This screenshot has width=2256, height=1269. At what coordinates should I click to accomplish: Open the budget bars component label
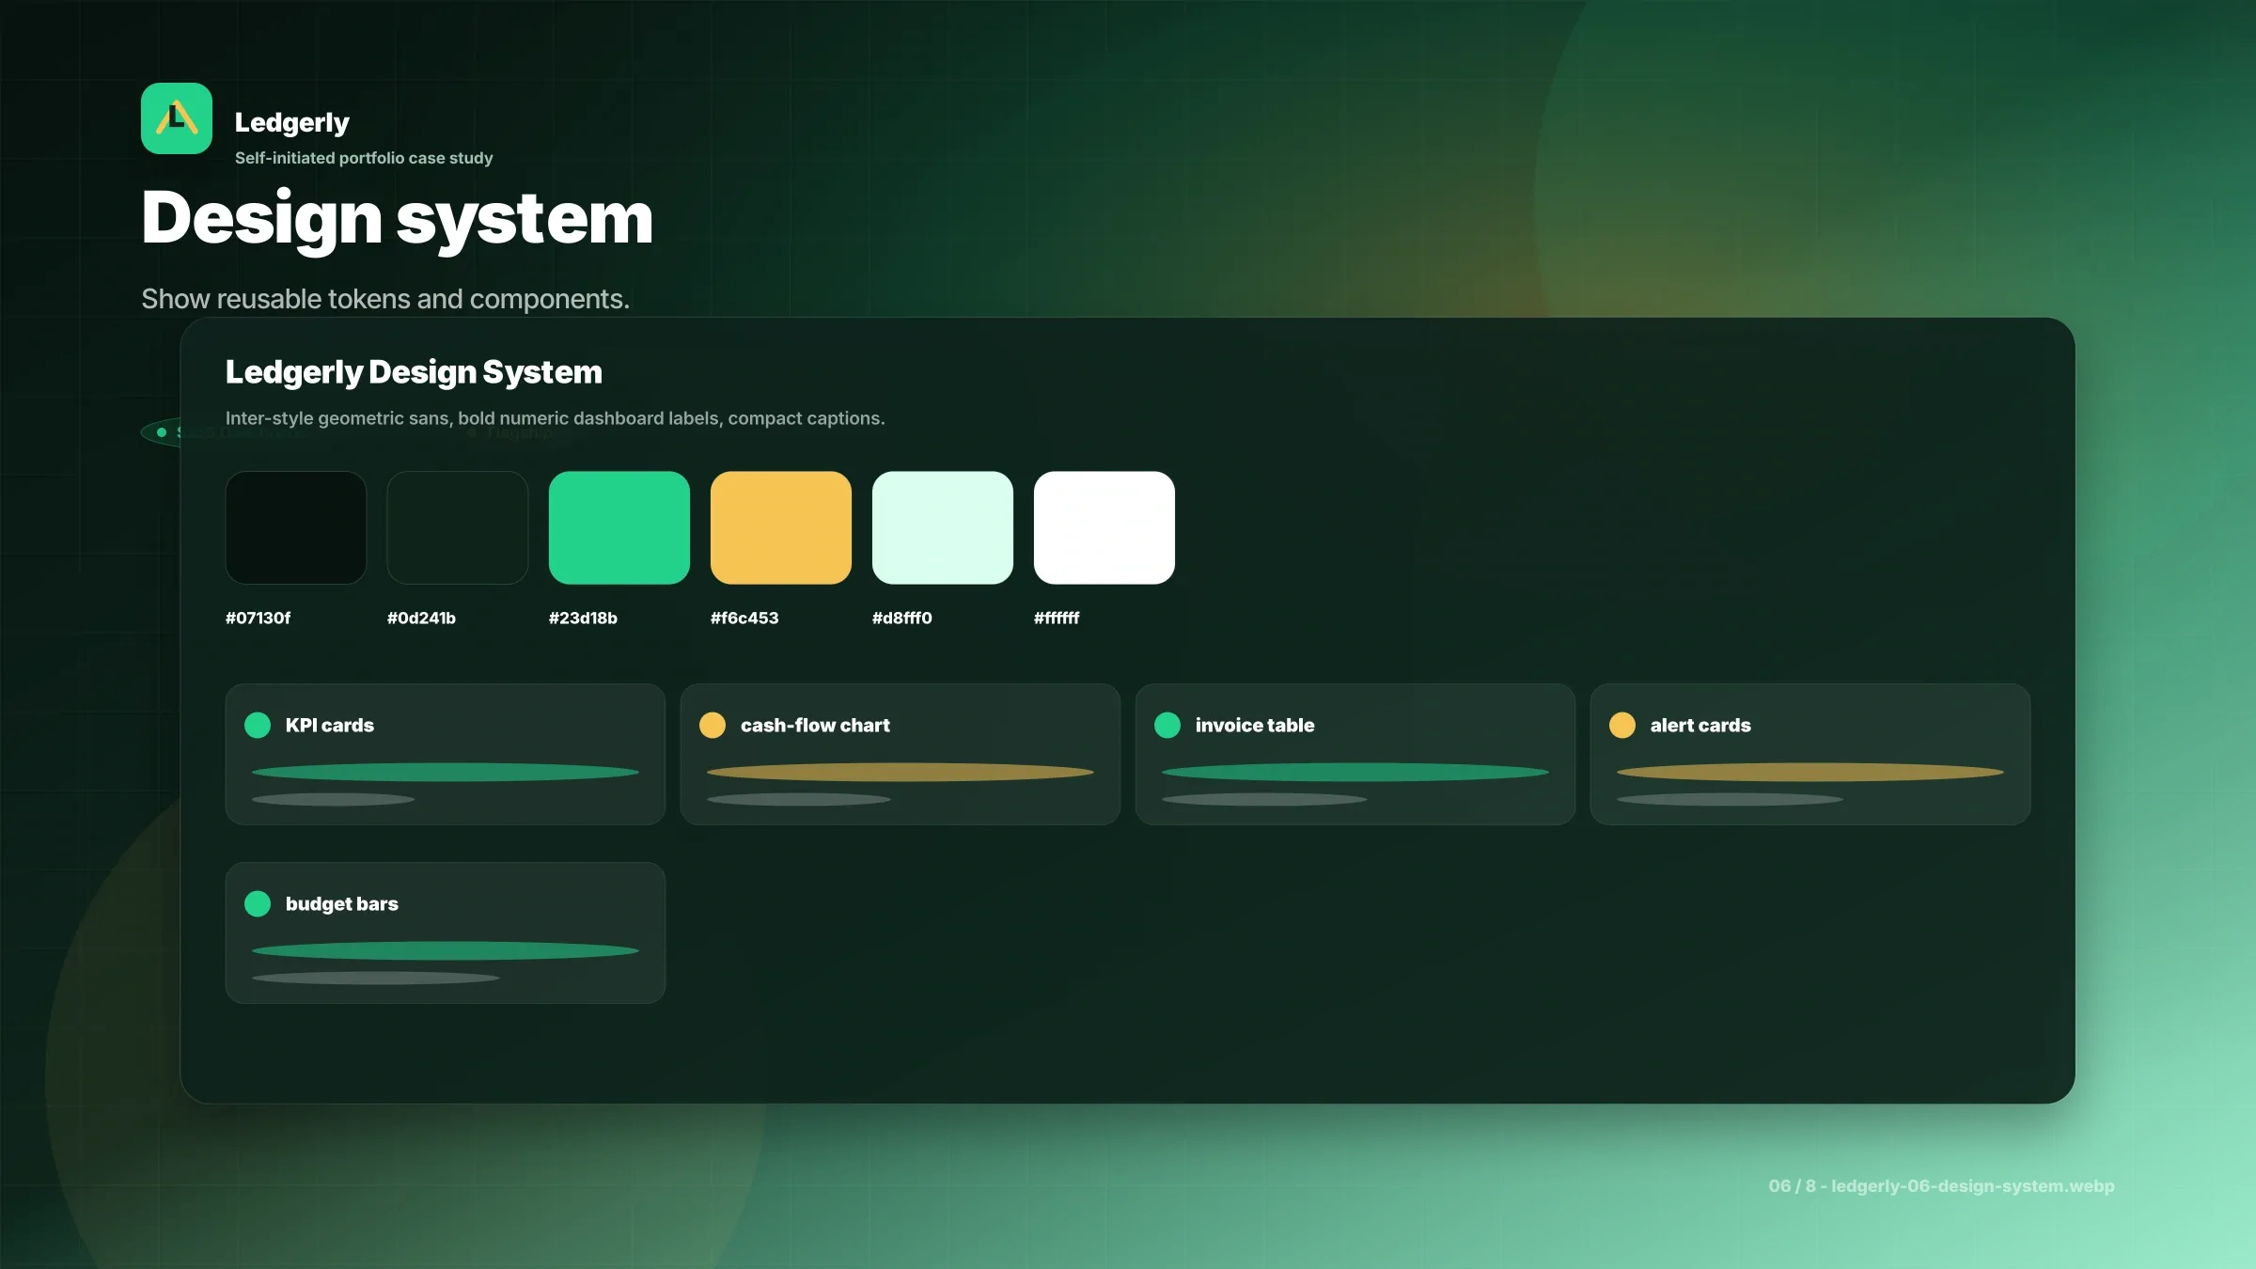pos(342,904)
